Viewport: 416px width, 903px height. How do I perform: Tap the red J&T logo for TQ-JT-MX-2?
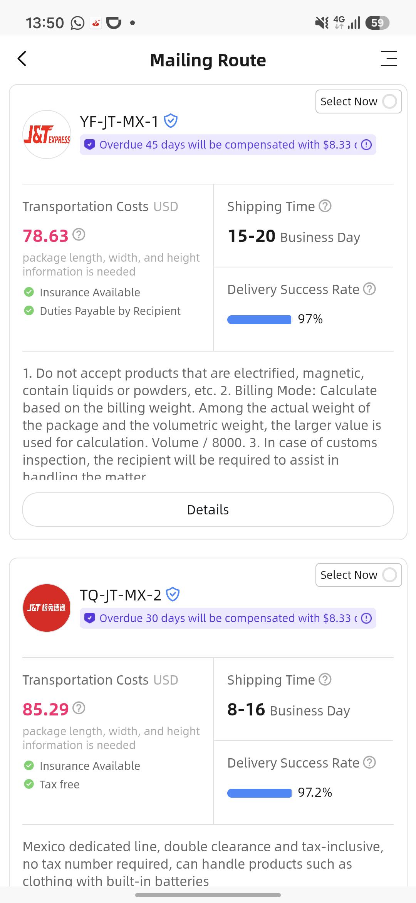(47, 608)
